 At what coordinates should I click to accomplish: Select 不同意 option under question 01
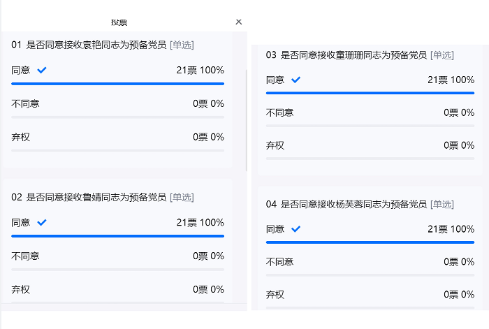pyautogui.click(x=26, y=103)
